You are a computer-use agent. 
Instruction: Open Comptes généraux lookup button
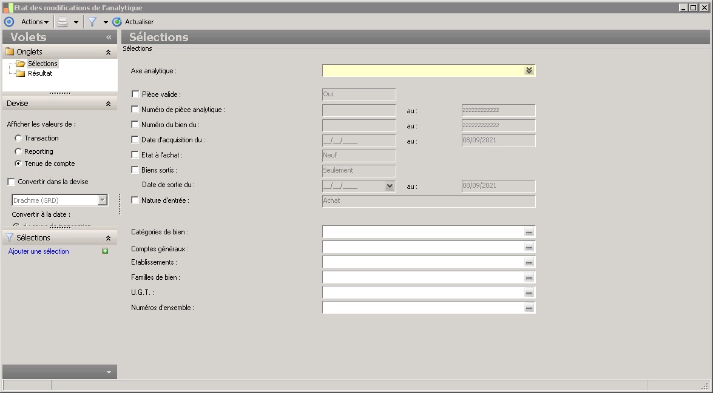[529, 247]
